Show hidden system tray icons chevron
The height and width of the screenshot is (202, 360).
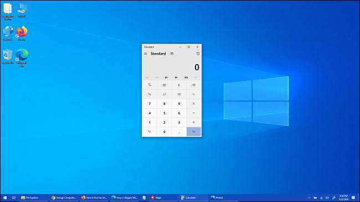[309, 198]
